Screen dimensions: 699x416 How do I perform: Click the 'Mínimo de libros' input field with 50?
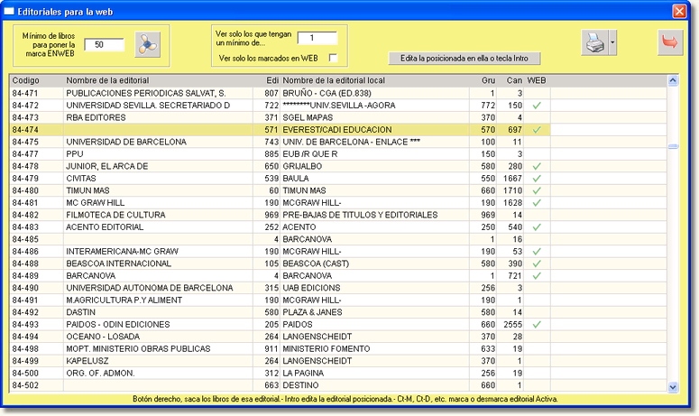(104, 44)
